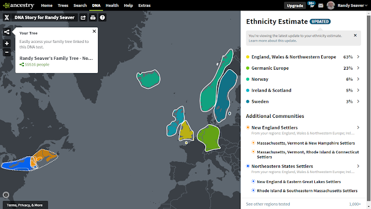371x209 pixels.
Task: Select the green Germany region on map
Action: pyautogui.click(x=209, y=137)
